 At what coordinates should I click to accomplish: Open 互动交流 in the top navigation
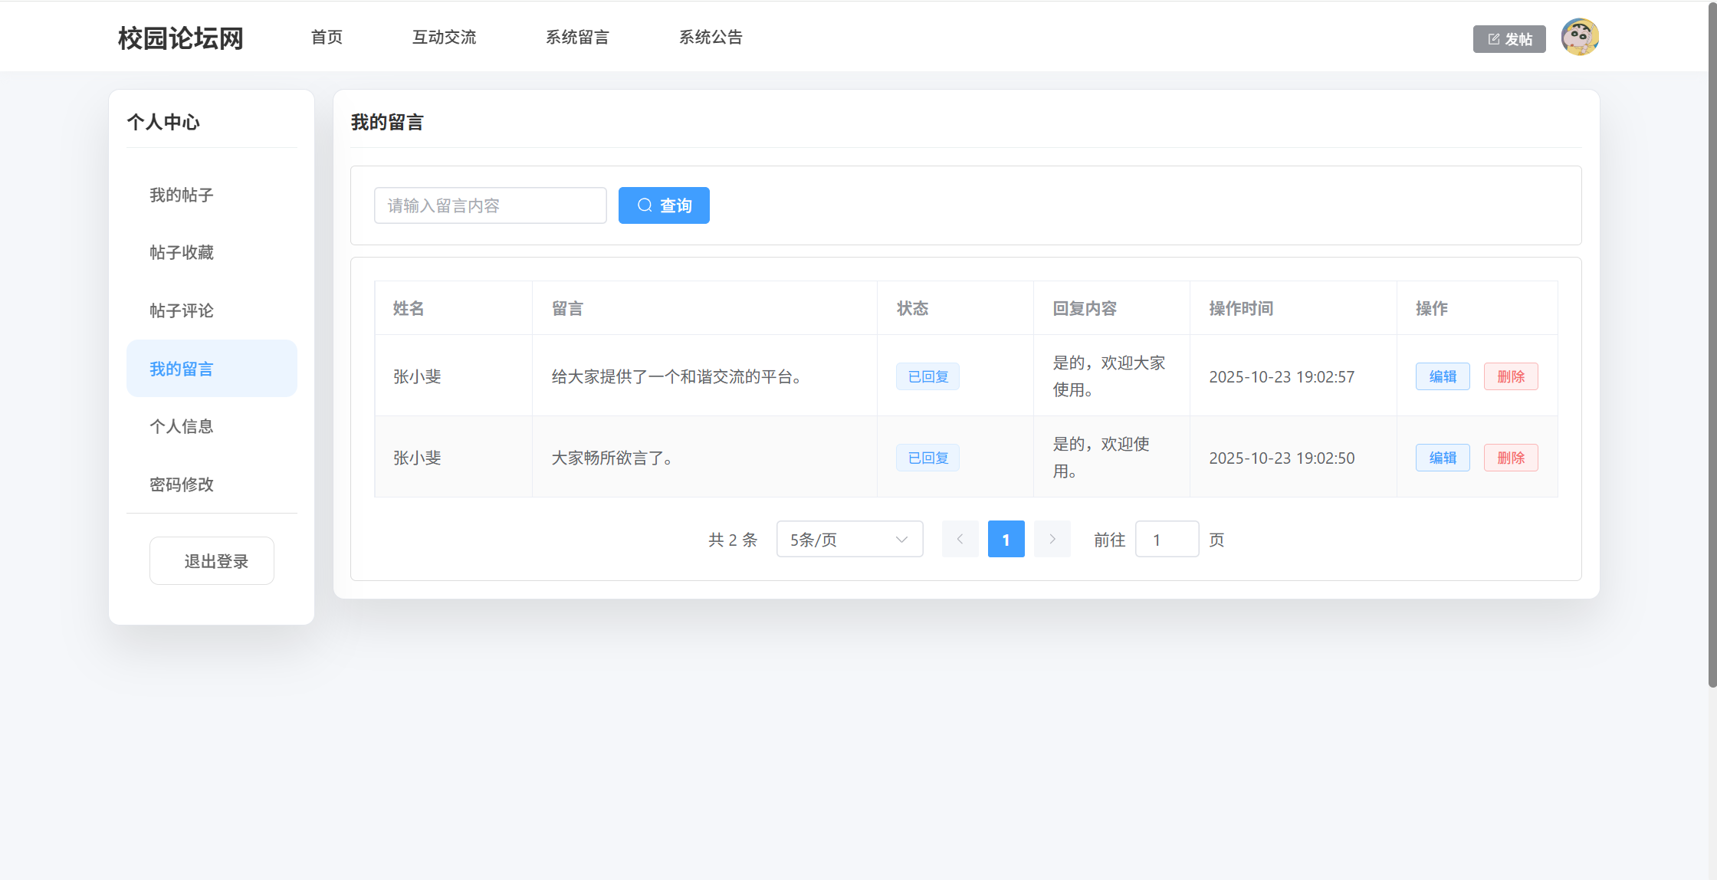444,37
